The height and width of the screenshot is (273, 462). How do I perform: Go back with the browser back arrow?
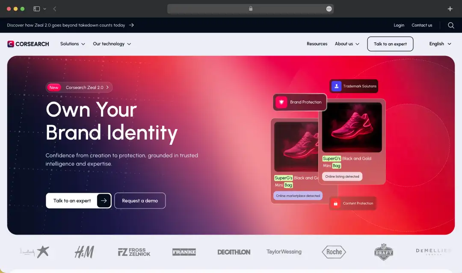click(x=55, y=9)
